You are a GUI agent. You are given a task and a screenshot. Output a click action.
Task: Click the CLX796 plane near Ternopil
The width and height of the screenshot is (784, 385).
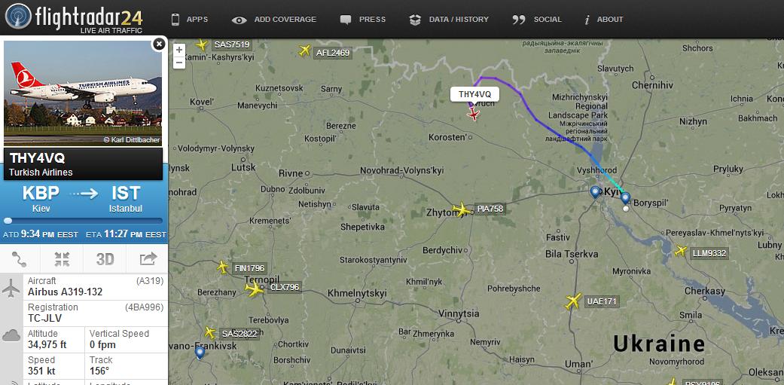coord(254,289)
